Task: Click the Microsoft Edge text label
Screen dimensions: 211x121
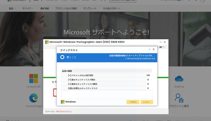Action: tap(33, 106)
